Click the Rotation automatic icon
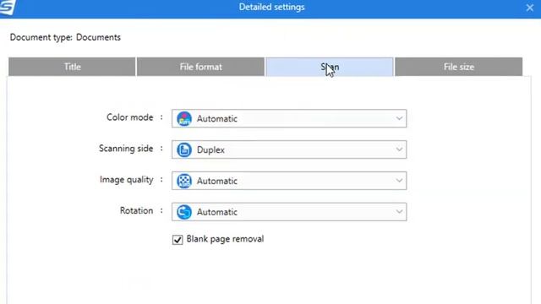This screenshot has height=304, width=541. (184, 212)
